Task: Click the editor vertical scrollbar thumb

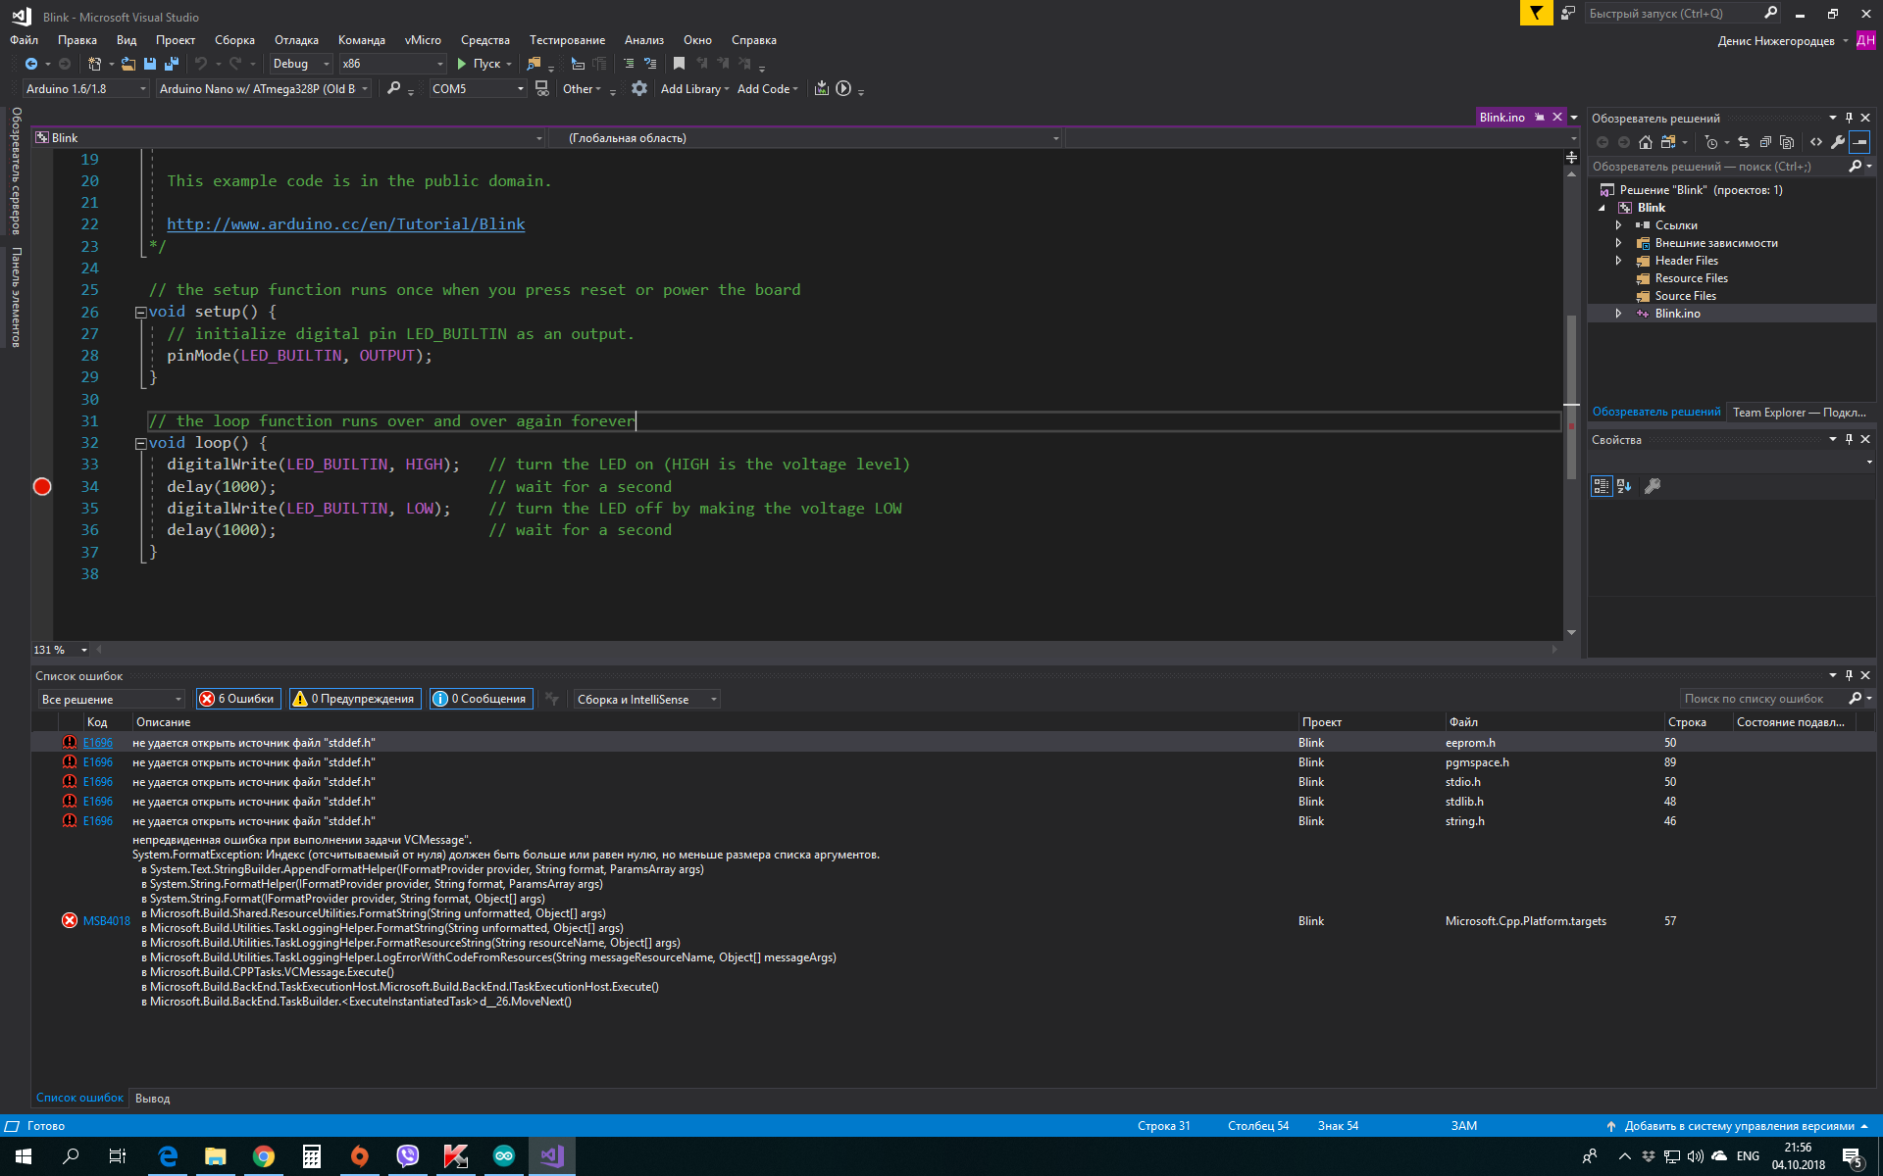Action: (x=1571, y=396)
